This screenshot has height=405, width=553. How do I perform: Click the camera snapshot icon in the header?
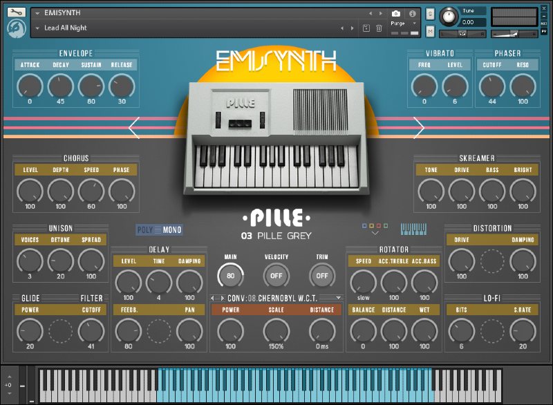pyautogui.click(x=395, y=13)
